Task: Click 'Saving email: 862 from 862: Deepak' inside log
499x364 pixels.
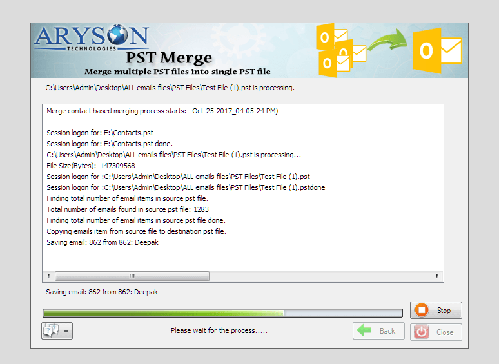Action: (103, 243)
